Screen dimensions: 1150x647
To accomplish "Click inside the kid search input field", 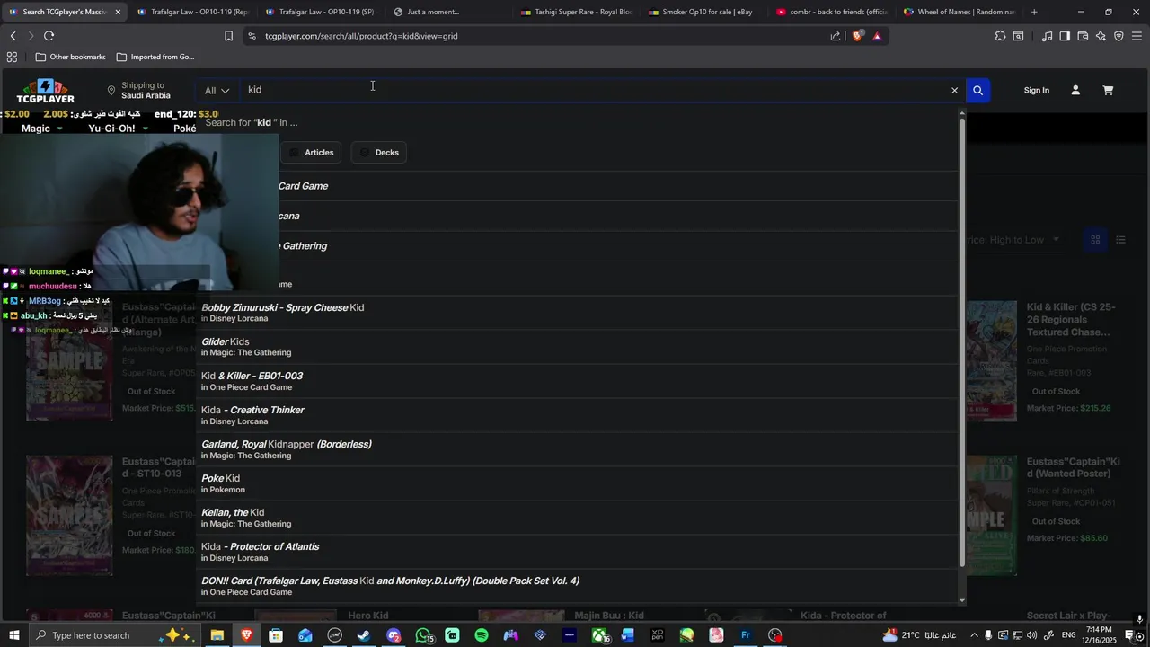I will click(x=593, y=90).
